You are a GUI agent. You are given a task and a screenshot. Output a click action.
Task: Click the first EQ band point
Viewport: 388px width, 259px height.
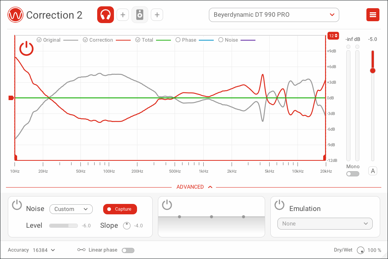[179, 217]
